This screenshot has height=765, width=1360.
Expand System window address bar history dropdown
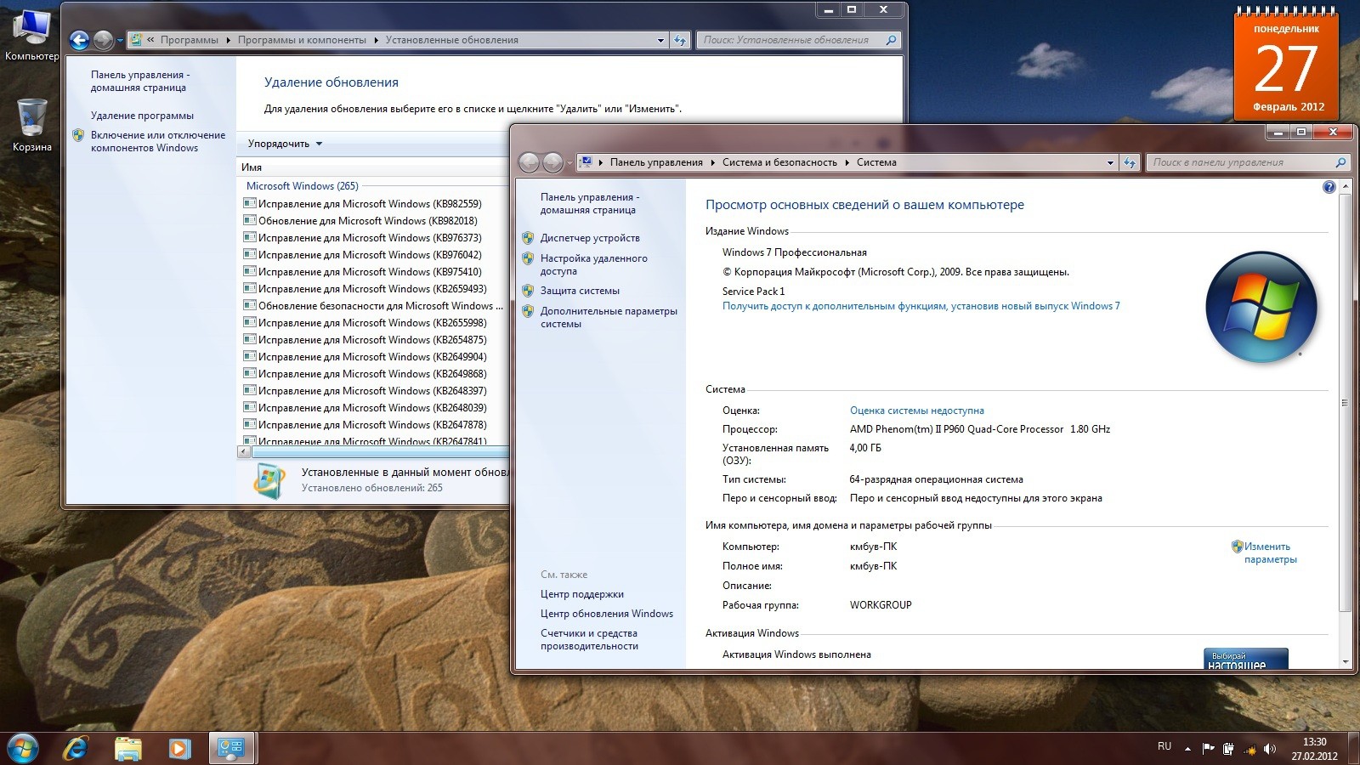pos(1110,162)
